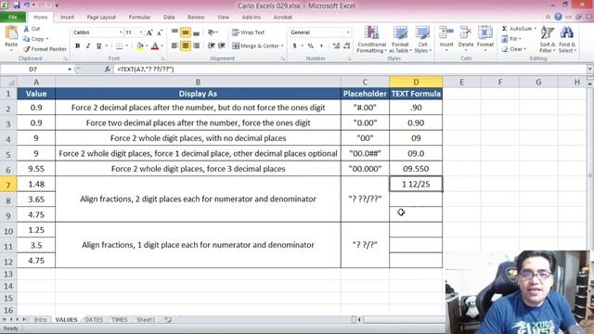Viewport: 594px width, 334px height.
Task: Apply the red font color A
Action: (155, 45)
